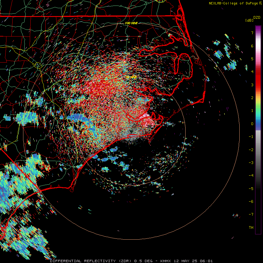This screenshot has width=263, height=263.
Task: Click the -2 value on color scale
Action: [x=251, y=150]
